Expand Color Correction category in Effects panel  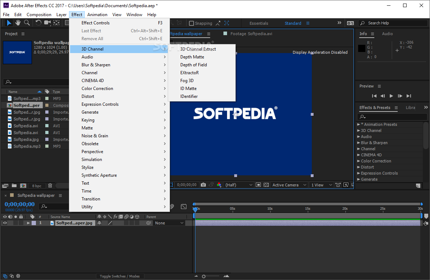click(x=359, y=161)
